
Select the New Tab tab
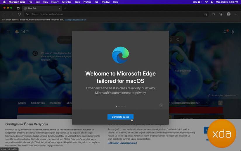click(42, 8)
